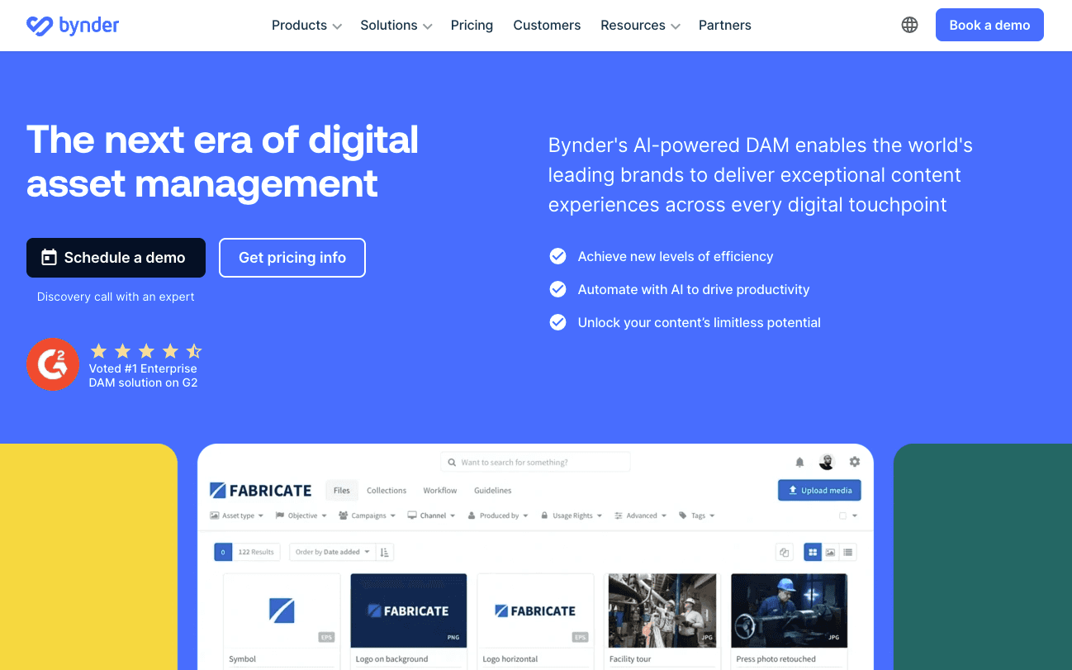Open the Asset type filter dropdown
The height and width of the screenshot is (670, 1072).
tap(237, 516)
